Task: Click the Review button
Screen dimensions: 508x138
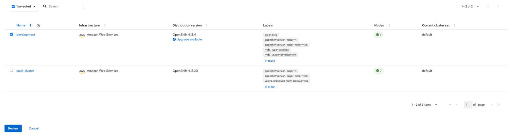Action: [13, 128]
